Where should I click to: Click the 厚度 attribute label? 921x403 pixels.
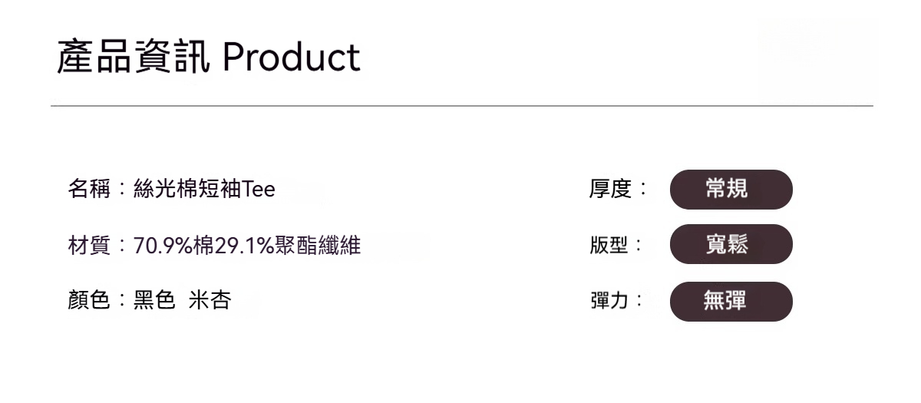click(609, 189)
